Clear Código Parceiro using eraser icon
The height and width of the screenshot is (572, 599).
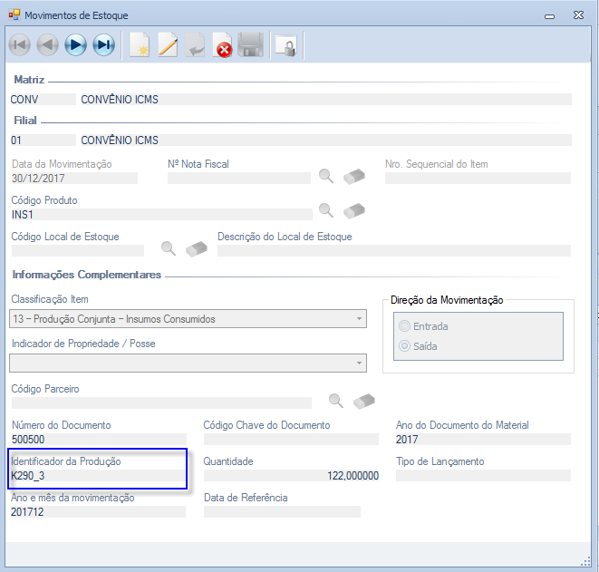coord(363,401)
